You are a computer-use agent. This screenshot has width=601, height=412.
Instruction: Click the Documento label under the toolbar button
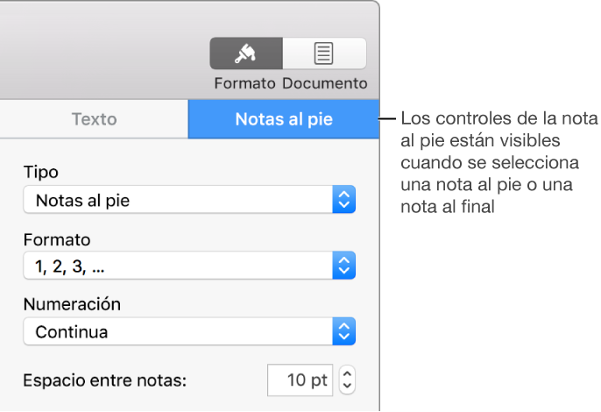325,83
